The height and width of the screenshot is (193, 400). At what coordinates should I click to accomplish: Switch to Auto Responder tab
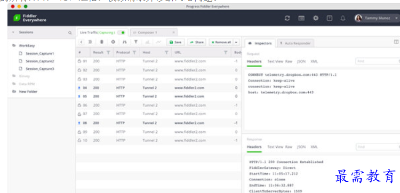295,43
